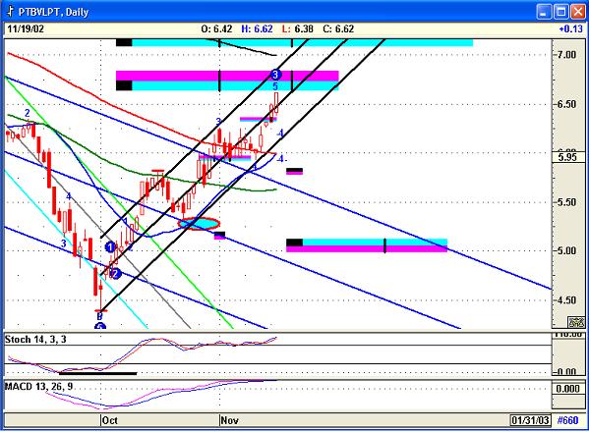Click the 5.50 price axis label
589x432 pixels.
tap(566, 202)
